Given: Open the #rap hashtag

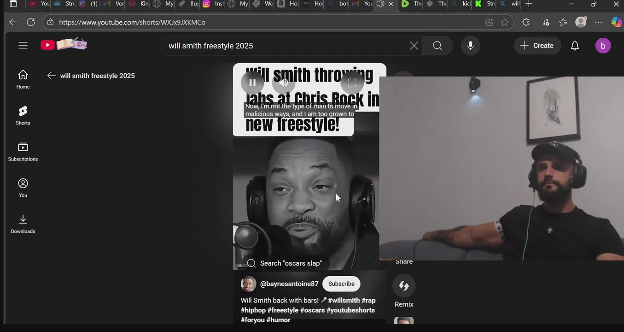Looking at the screenshot, I should [368, 301].
